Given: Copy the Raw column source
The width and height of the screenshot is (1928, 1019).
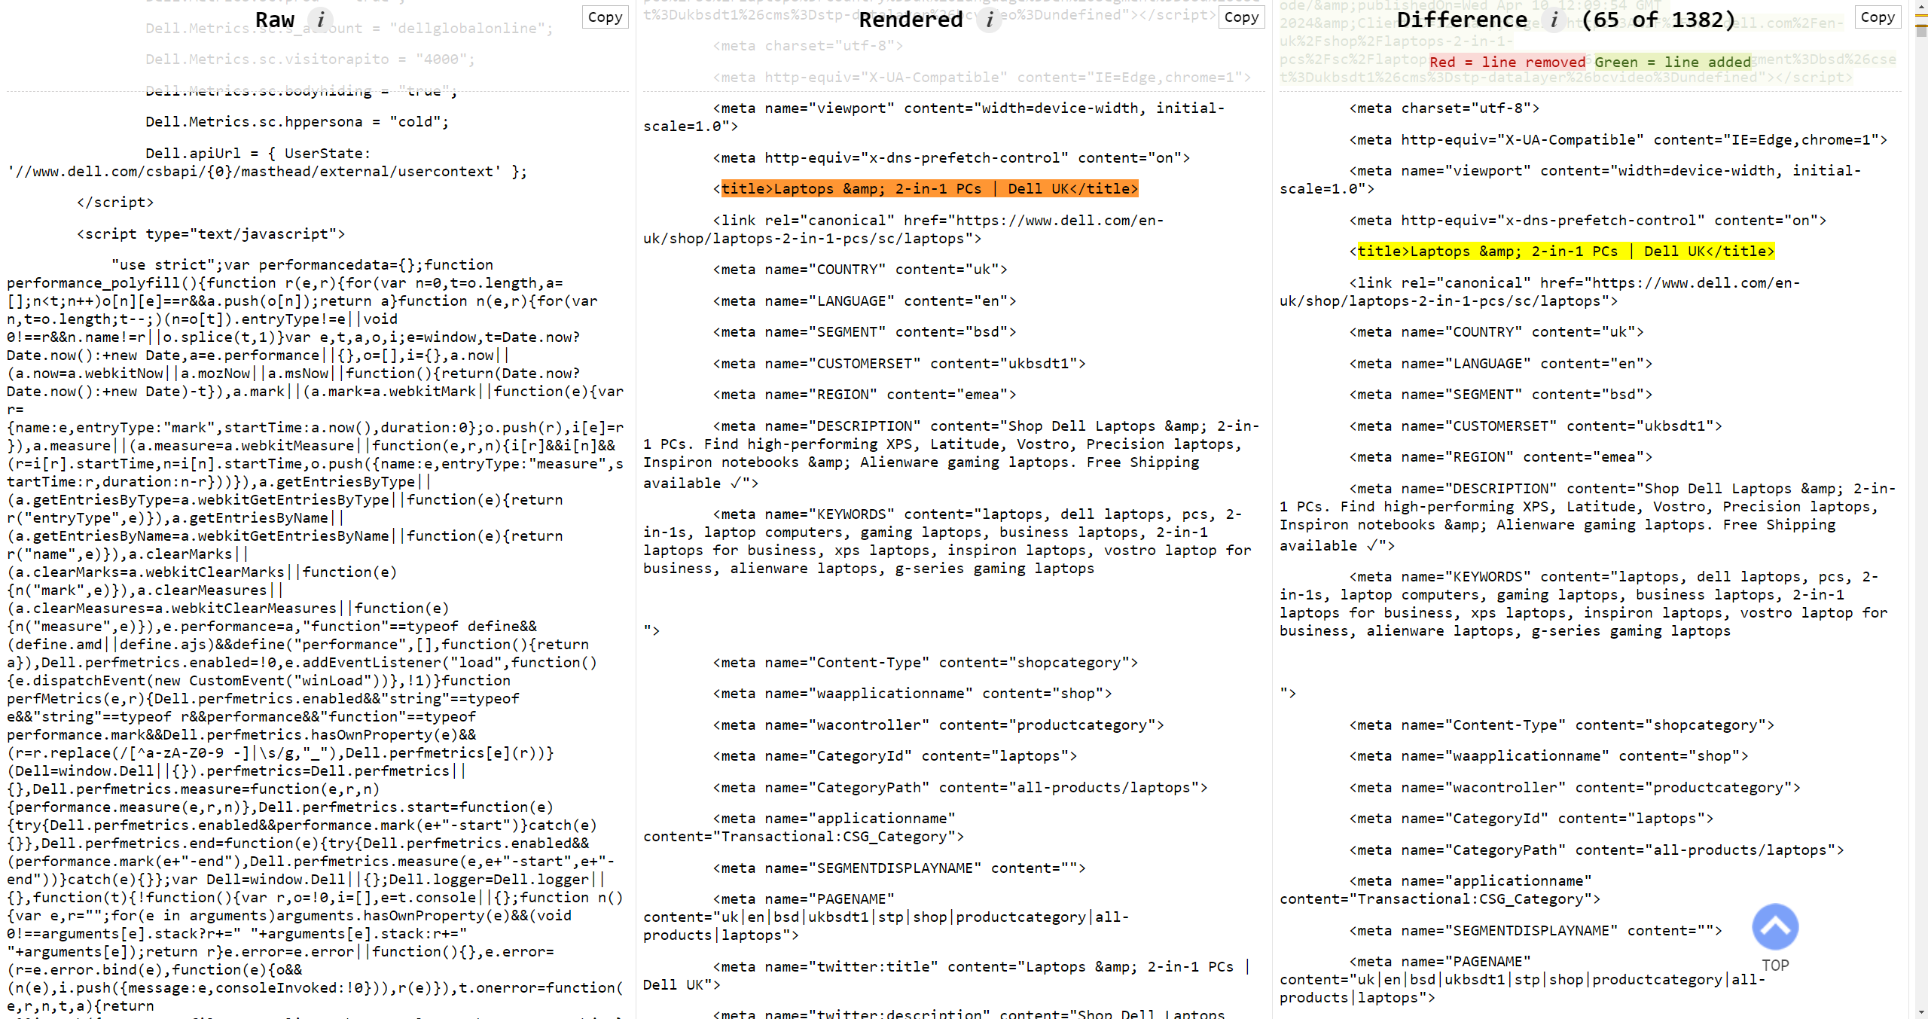Looking at the screenshot, I should point(605,17).
